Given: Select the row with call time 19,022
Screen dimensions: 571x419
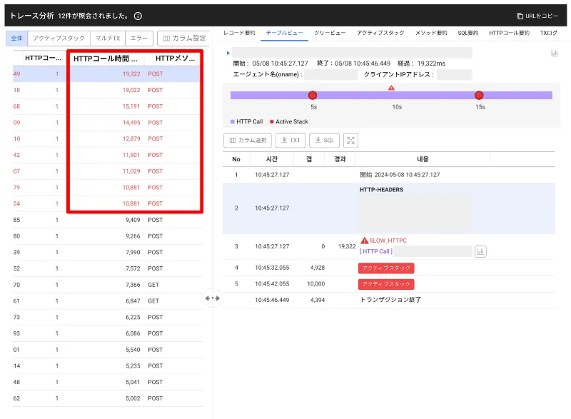Looking at the screenshot, I should (108, 90).
